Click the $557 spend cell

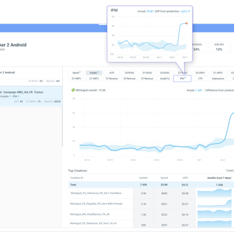tap(164, 204)
